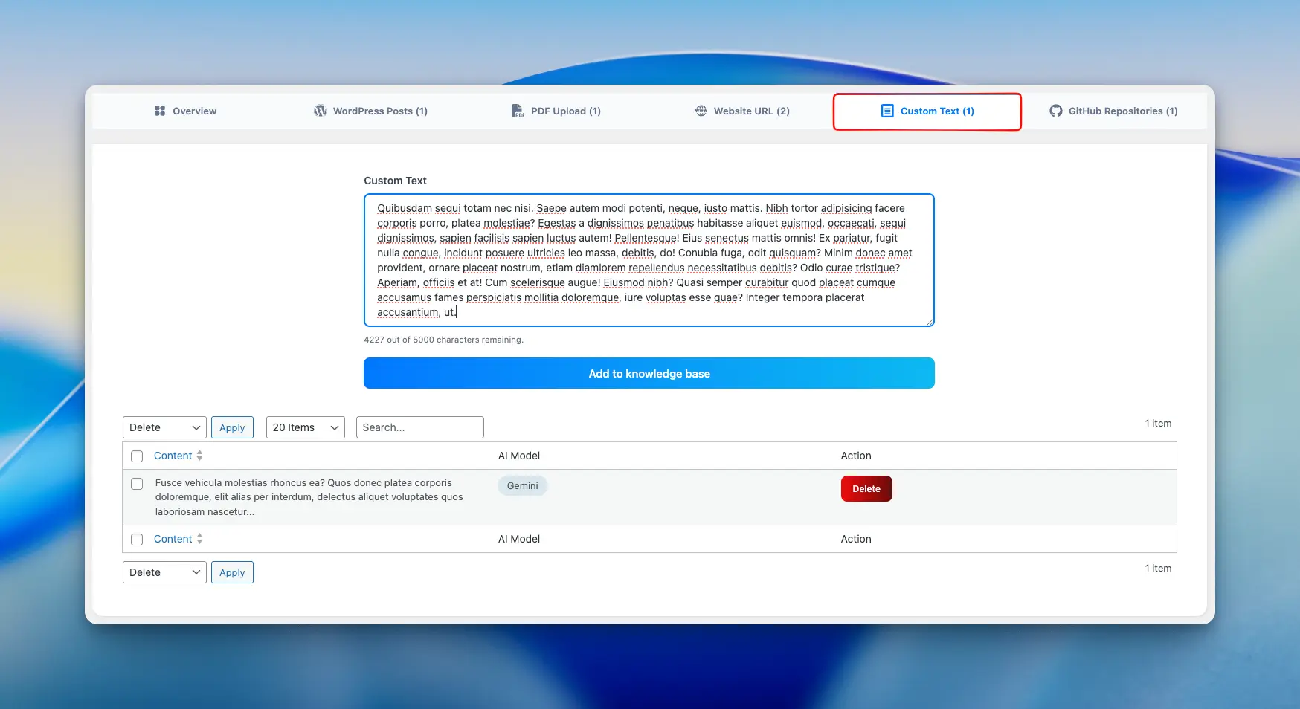Toggle the select-all checkbox in table header
Image resolution: width=1300 pixels, height=709 pixels.
tap(137, 456)
